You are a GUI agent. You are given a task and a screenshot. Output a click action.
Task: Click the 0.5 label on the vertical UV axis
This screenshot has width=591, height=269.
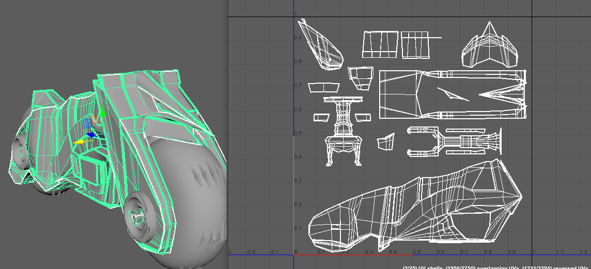pos(298,133)
